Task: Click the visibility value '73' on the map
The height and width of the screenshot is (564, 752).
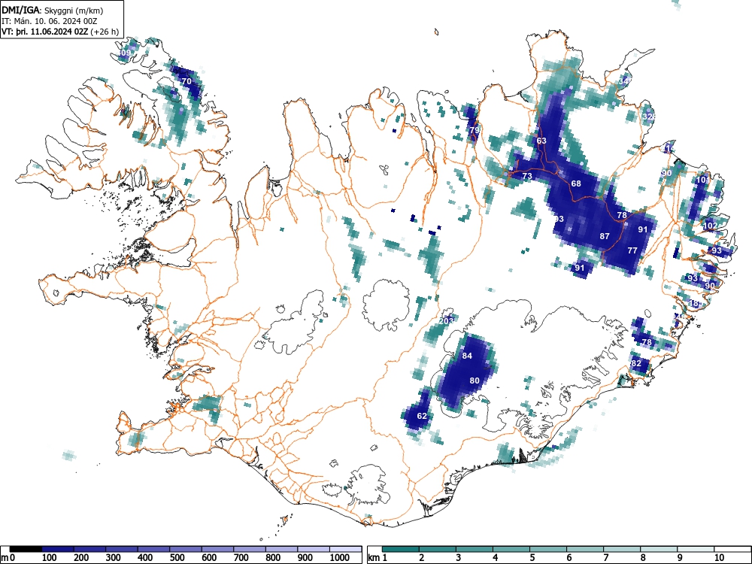Action: tap(527, 177)
